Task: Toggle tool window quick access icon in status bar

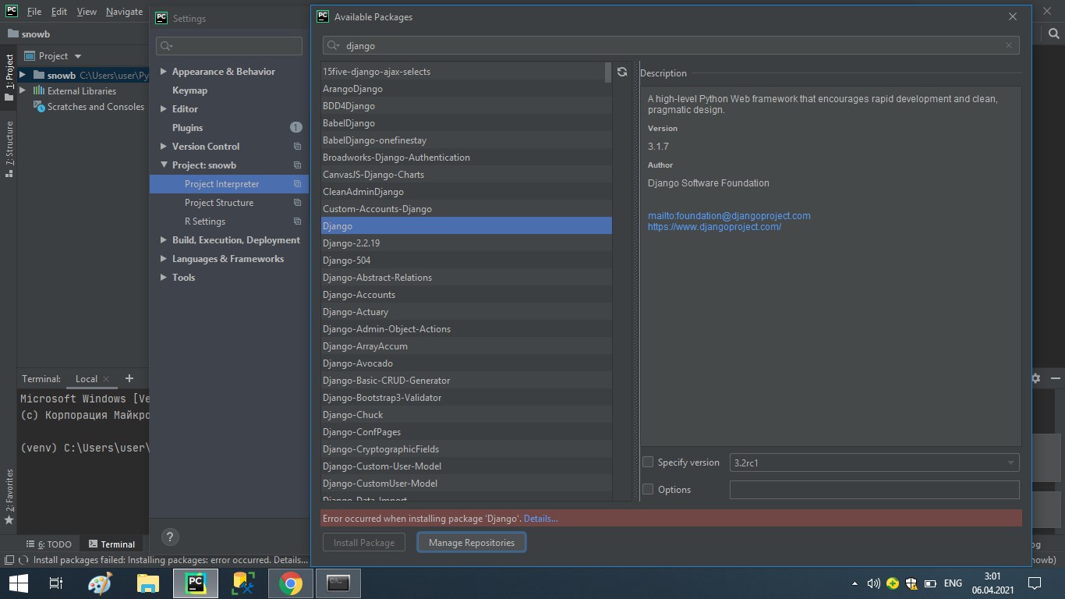Action: pos(8,560)
